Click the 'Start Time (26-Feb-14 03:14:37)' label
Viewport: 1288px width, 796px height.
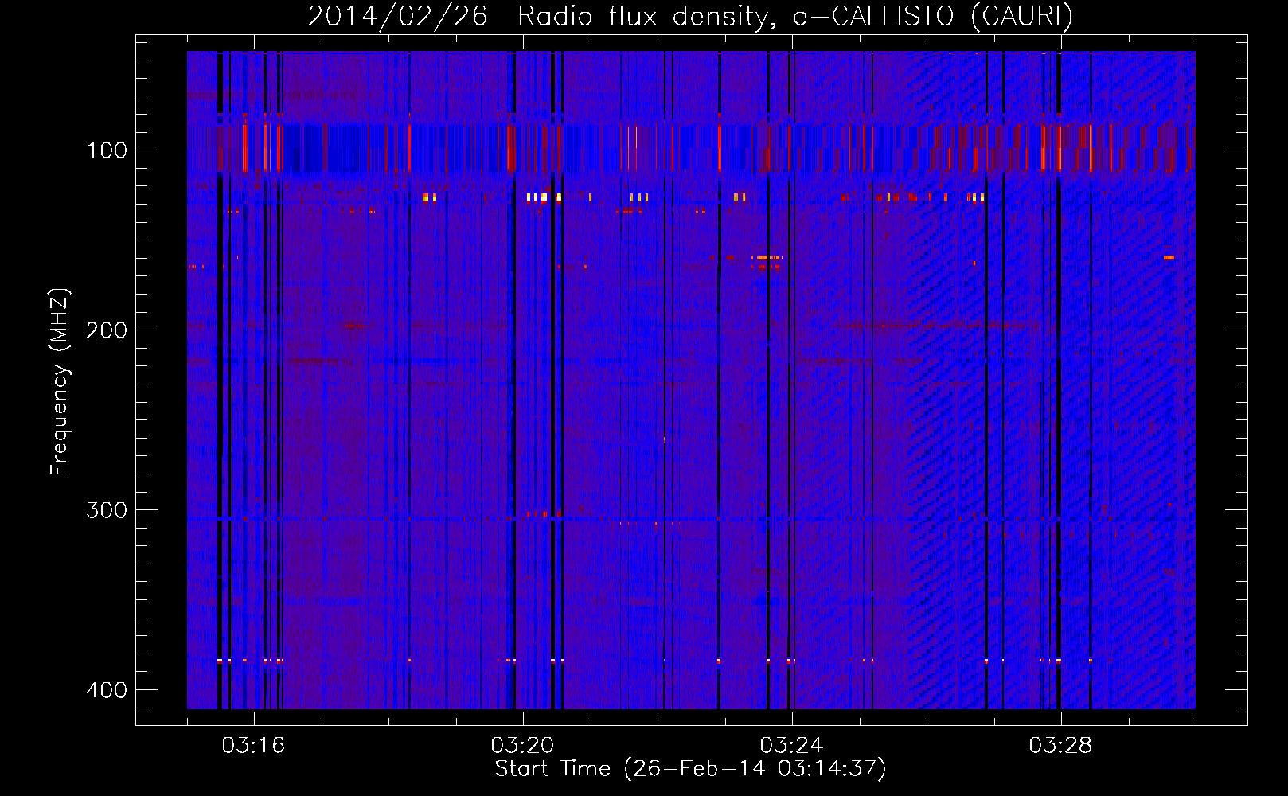(690, 769)
